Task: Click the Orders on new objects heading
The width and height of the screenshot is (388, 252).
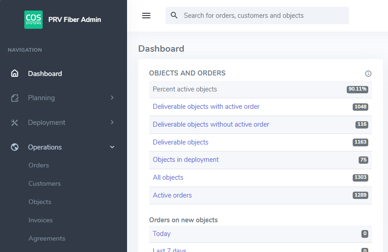Action: click(183, 220)
